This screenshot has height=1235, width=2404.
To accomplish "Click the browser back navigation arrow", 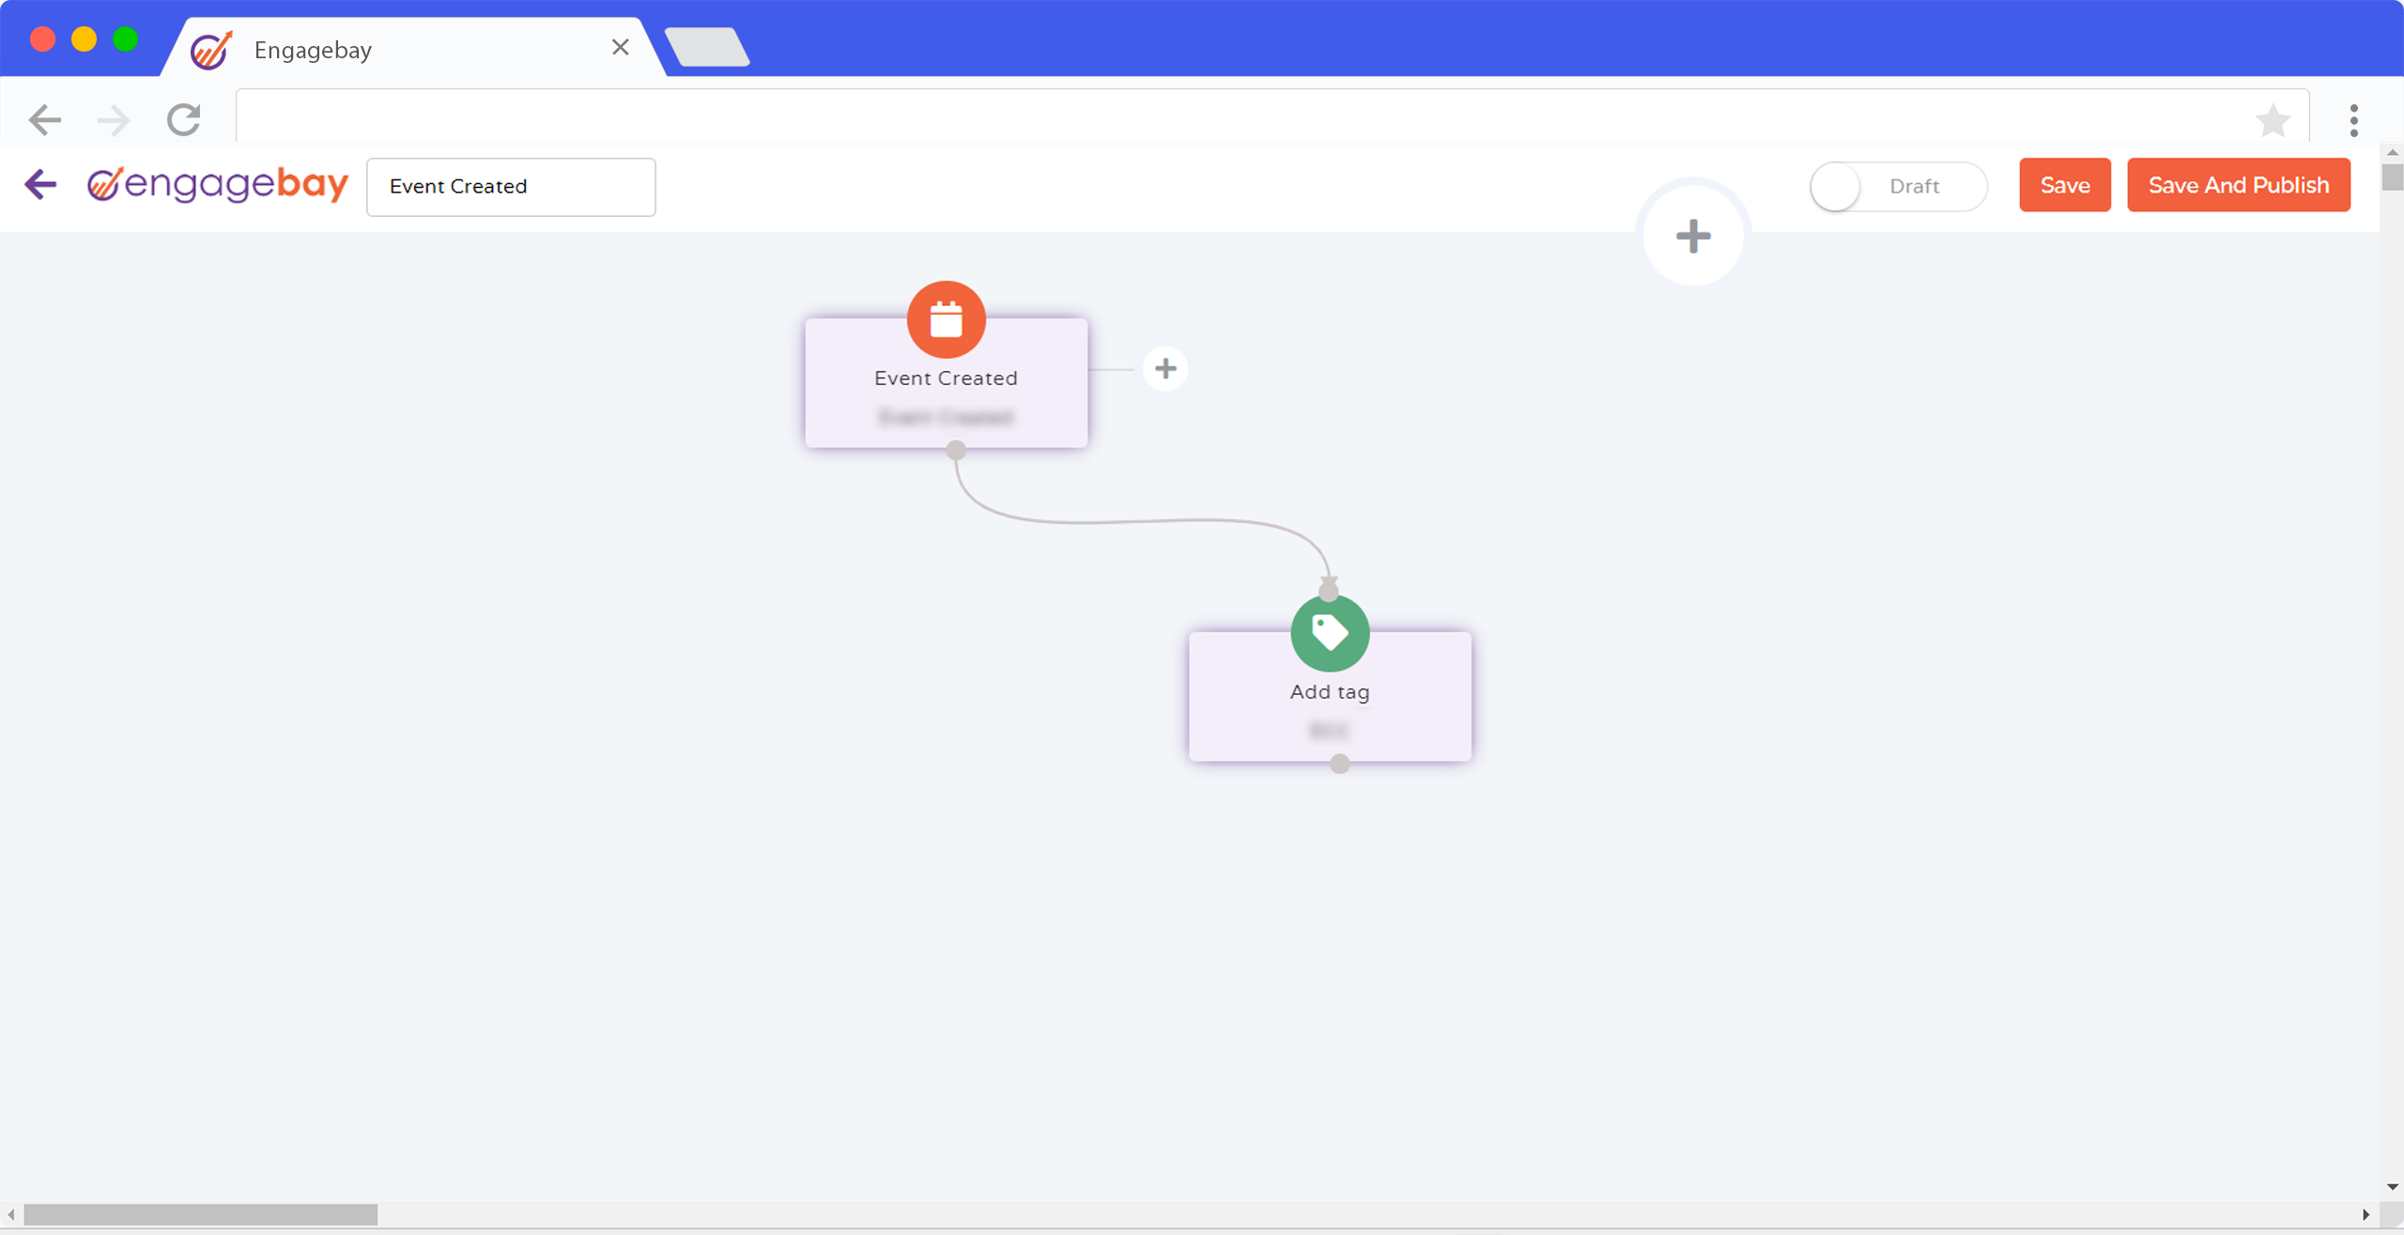I will 44,120.
